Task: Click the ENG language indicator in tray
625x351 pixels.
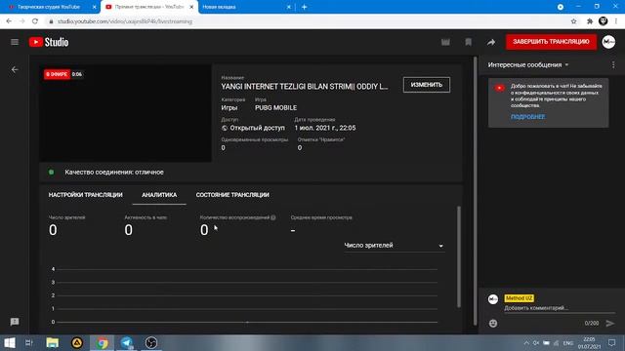Action: coord(568,342)
